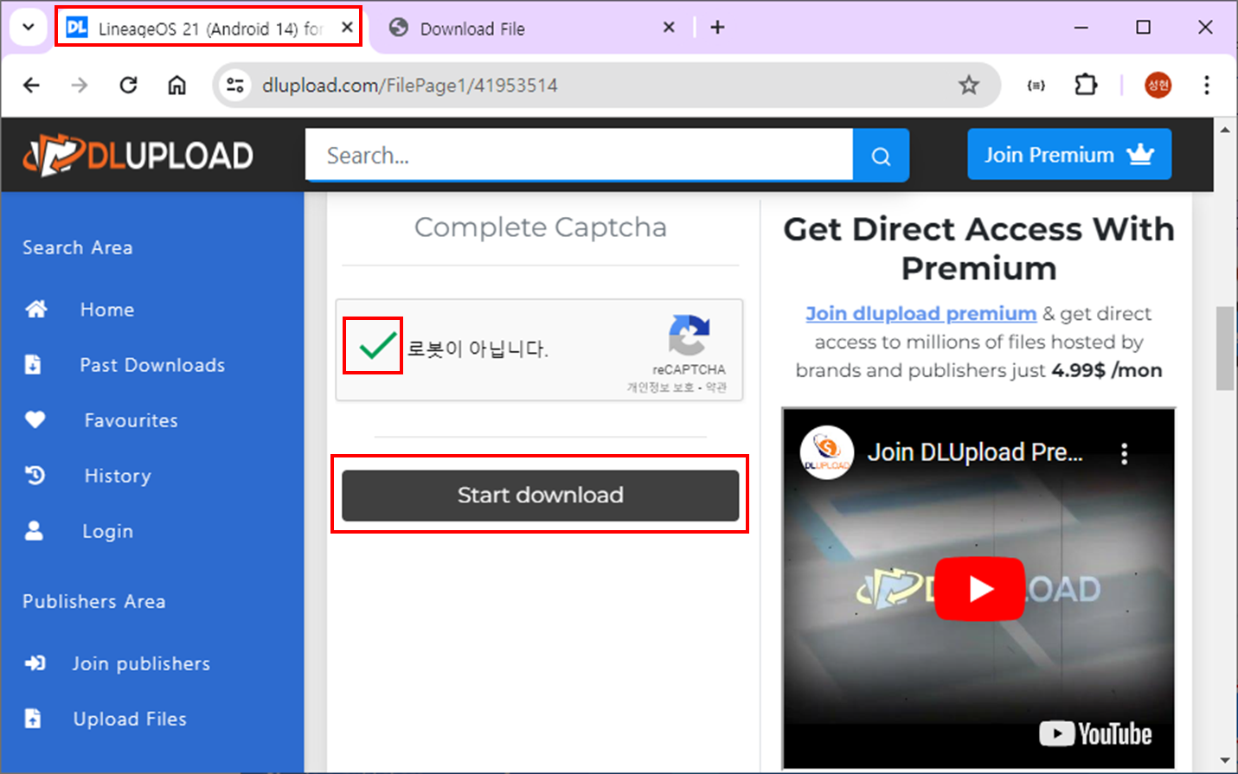Click the DLUpload channel avatar on video
The height and width of the screenshot is (774, 1238).
[x=827, y=452]
